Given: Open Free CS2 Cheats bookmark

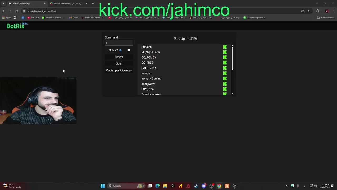Looking at the screenshot, I should pyautogui.click(x=93, y=18).
